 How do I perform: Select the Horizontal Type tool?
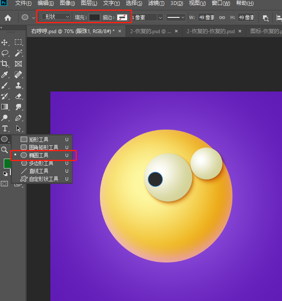[x=5, y=128]
